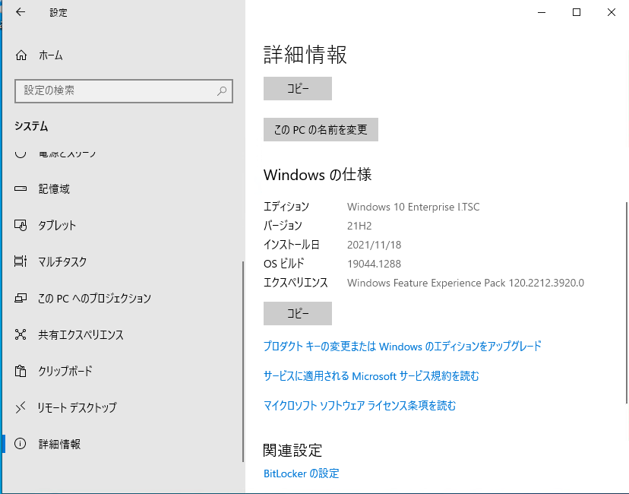Click the 記憶域 storage icon

[x=21, y=188]
